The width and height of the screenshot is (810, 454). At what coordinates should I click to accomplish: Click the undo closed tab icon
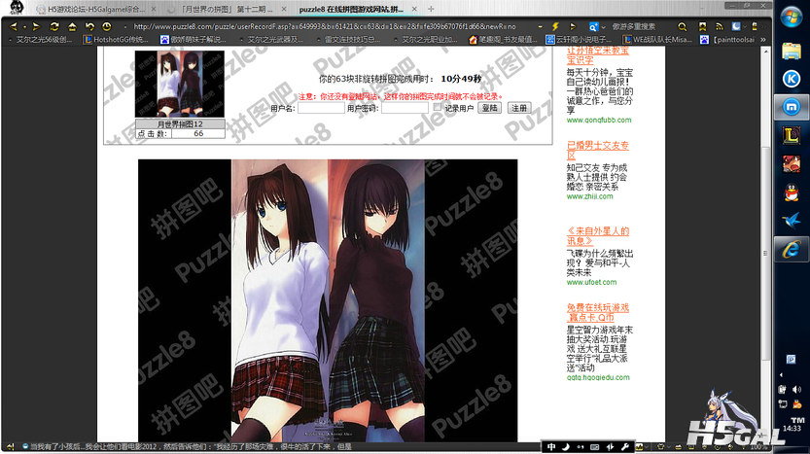[89, 26]
